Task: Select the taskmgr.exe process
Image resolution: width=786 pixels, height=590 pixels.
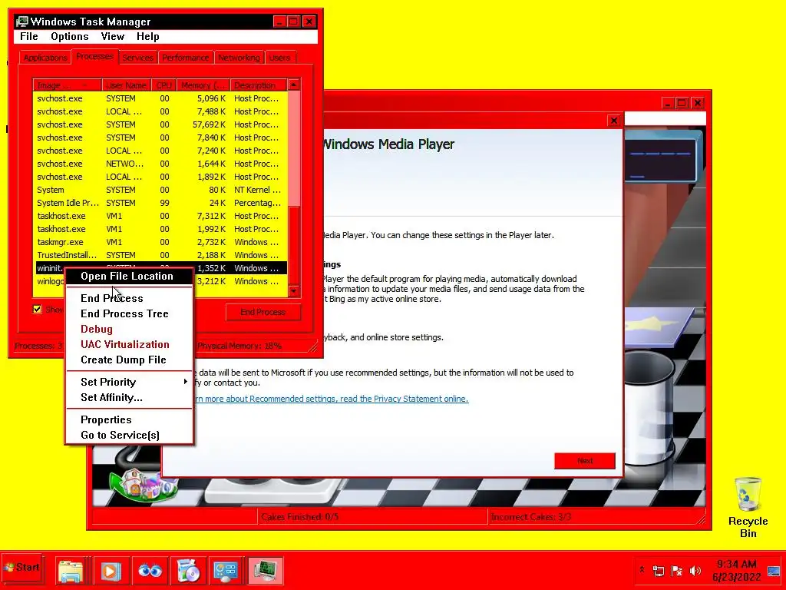Action: click(160, 242)
